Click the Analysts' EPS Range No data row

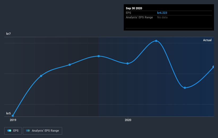(x=169, y=17)
